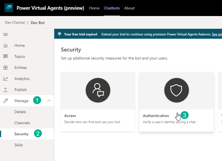This screenshot has width=222, height=161.
Task: Open the Details page under Manage
Action: coord(20,112)
